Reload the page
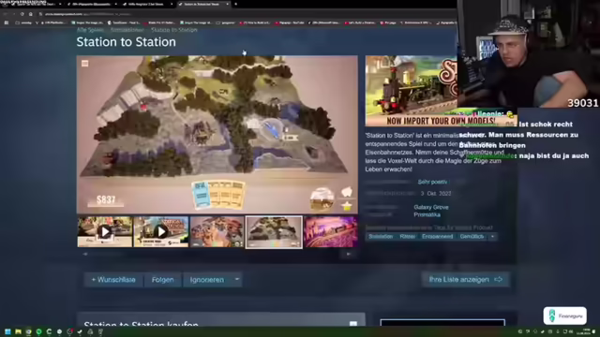600x337 pixels. pyautogui.click(x=22, y=14)
